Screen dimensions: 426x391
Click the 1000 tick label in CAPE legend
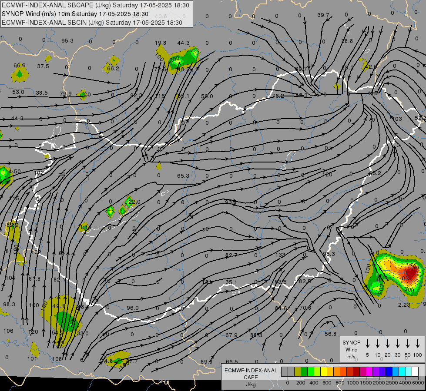[352, 383]
